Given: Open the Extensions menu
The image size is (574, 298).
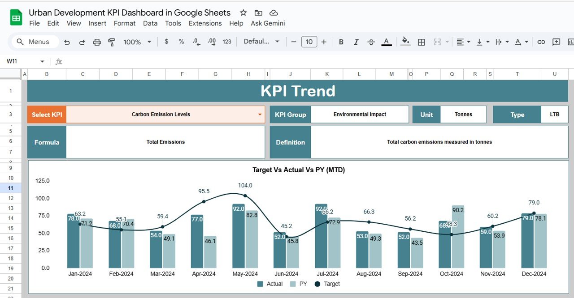Looking at the screenshot, I should [205, 23].
